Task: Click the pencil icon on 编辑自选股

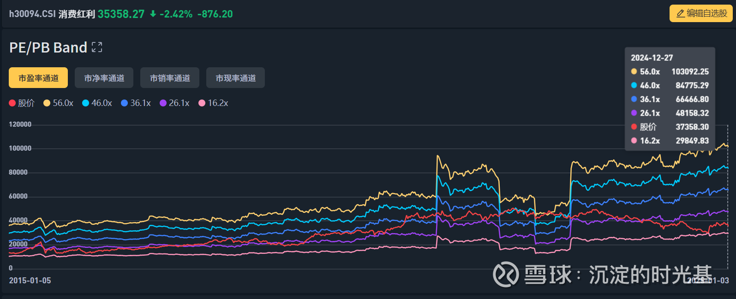Action: coord(680,14)
